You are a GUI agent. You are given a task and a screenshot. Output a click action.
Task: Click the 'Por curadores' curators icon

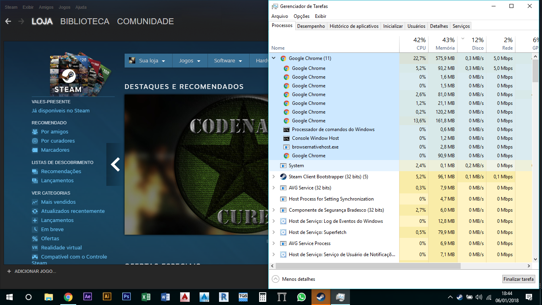(x=35, y=141)
